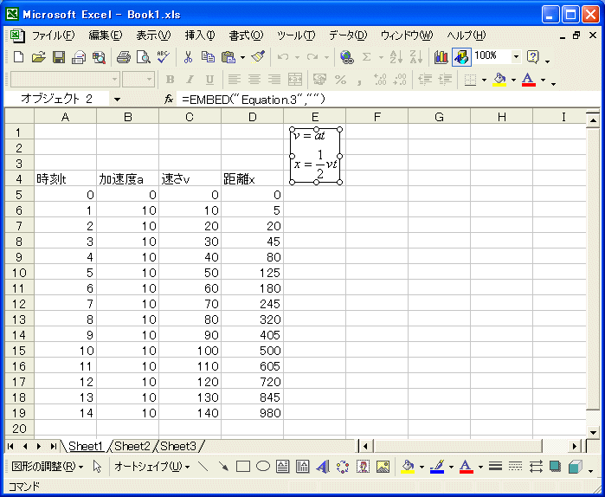Open a file with the Open folder icon

point(39,57)
